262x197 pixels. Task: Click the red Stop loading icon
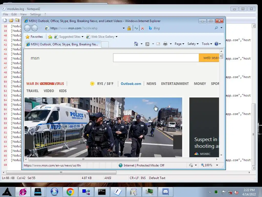pos(142,28)
